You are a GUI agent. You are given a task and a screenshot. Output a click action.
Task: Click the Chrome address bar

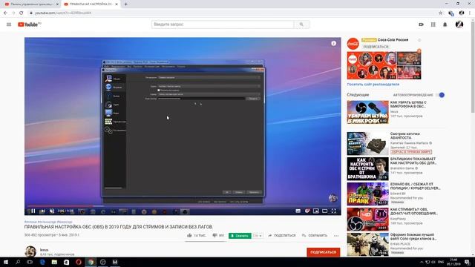pos(233,13)
